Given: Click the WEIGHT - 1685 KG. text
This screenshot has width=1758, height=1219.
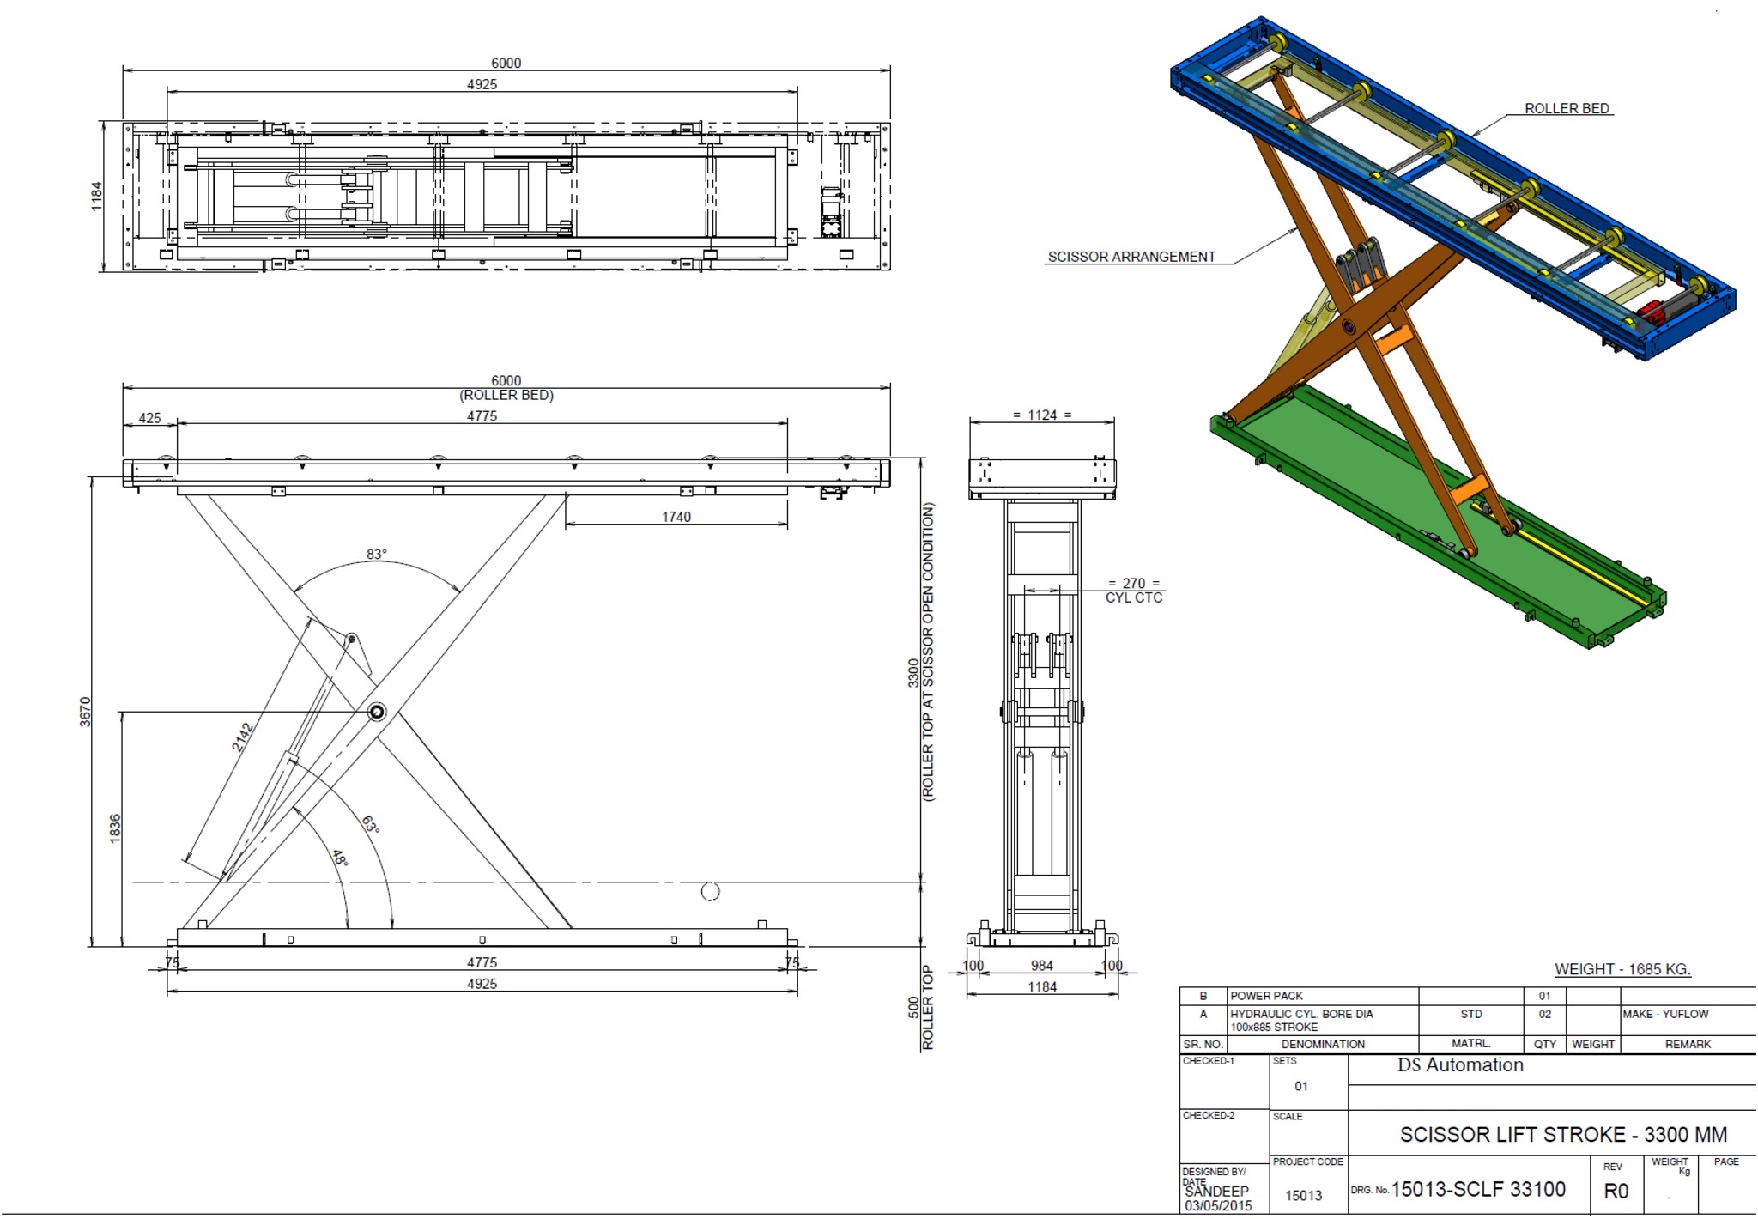Looking at the screenshot, I should pyautogui.click(x=1622, y=969).
